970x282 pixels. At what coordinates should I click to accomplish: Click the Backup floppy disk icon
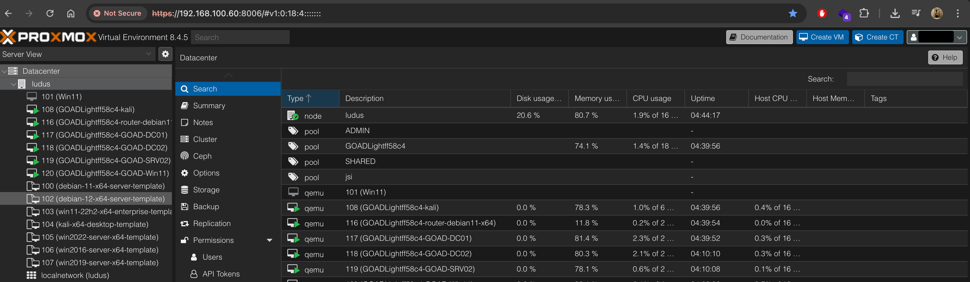[185, 206]
